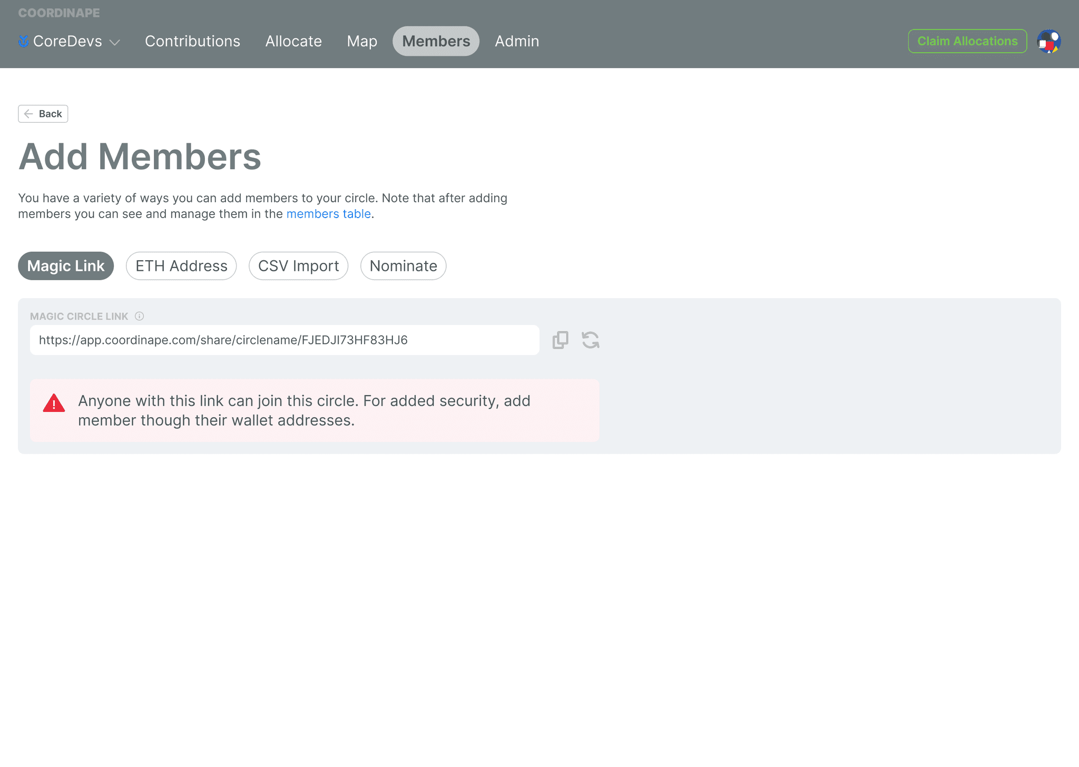Click the red warning triangle icon
1079x767 pixels.
(x=54, y=404)
